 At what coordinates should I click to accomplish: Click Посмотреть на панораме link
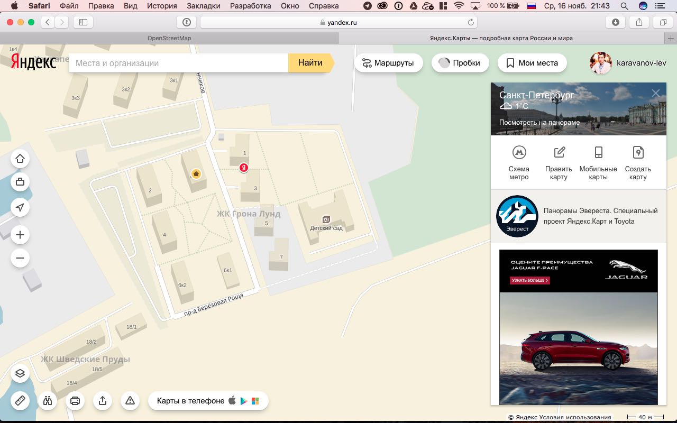(x=539, y=122)
